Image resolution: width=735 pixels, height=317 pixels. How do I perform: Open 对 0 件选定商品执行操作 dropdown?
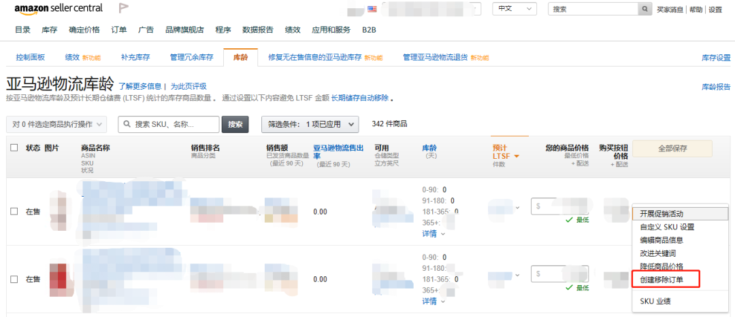(56, 124)
